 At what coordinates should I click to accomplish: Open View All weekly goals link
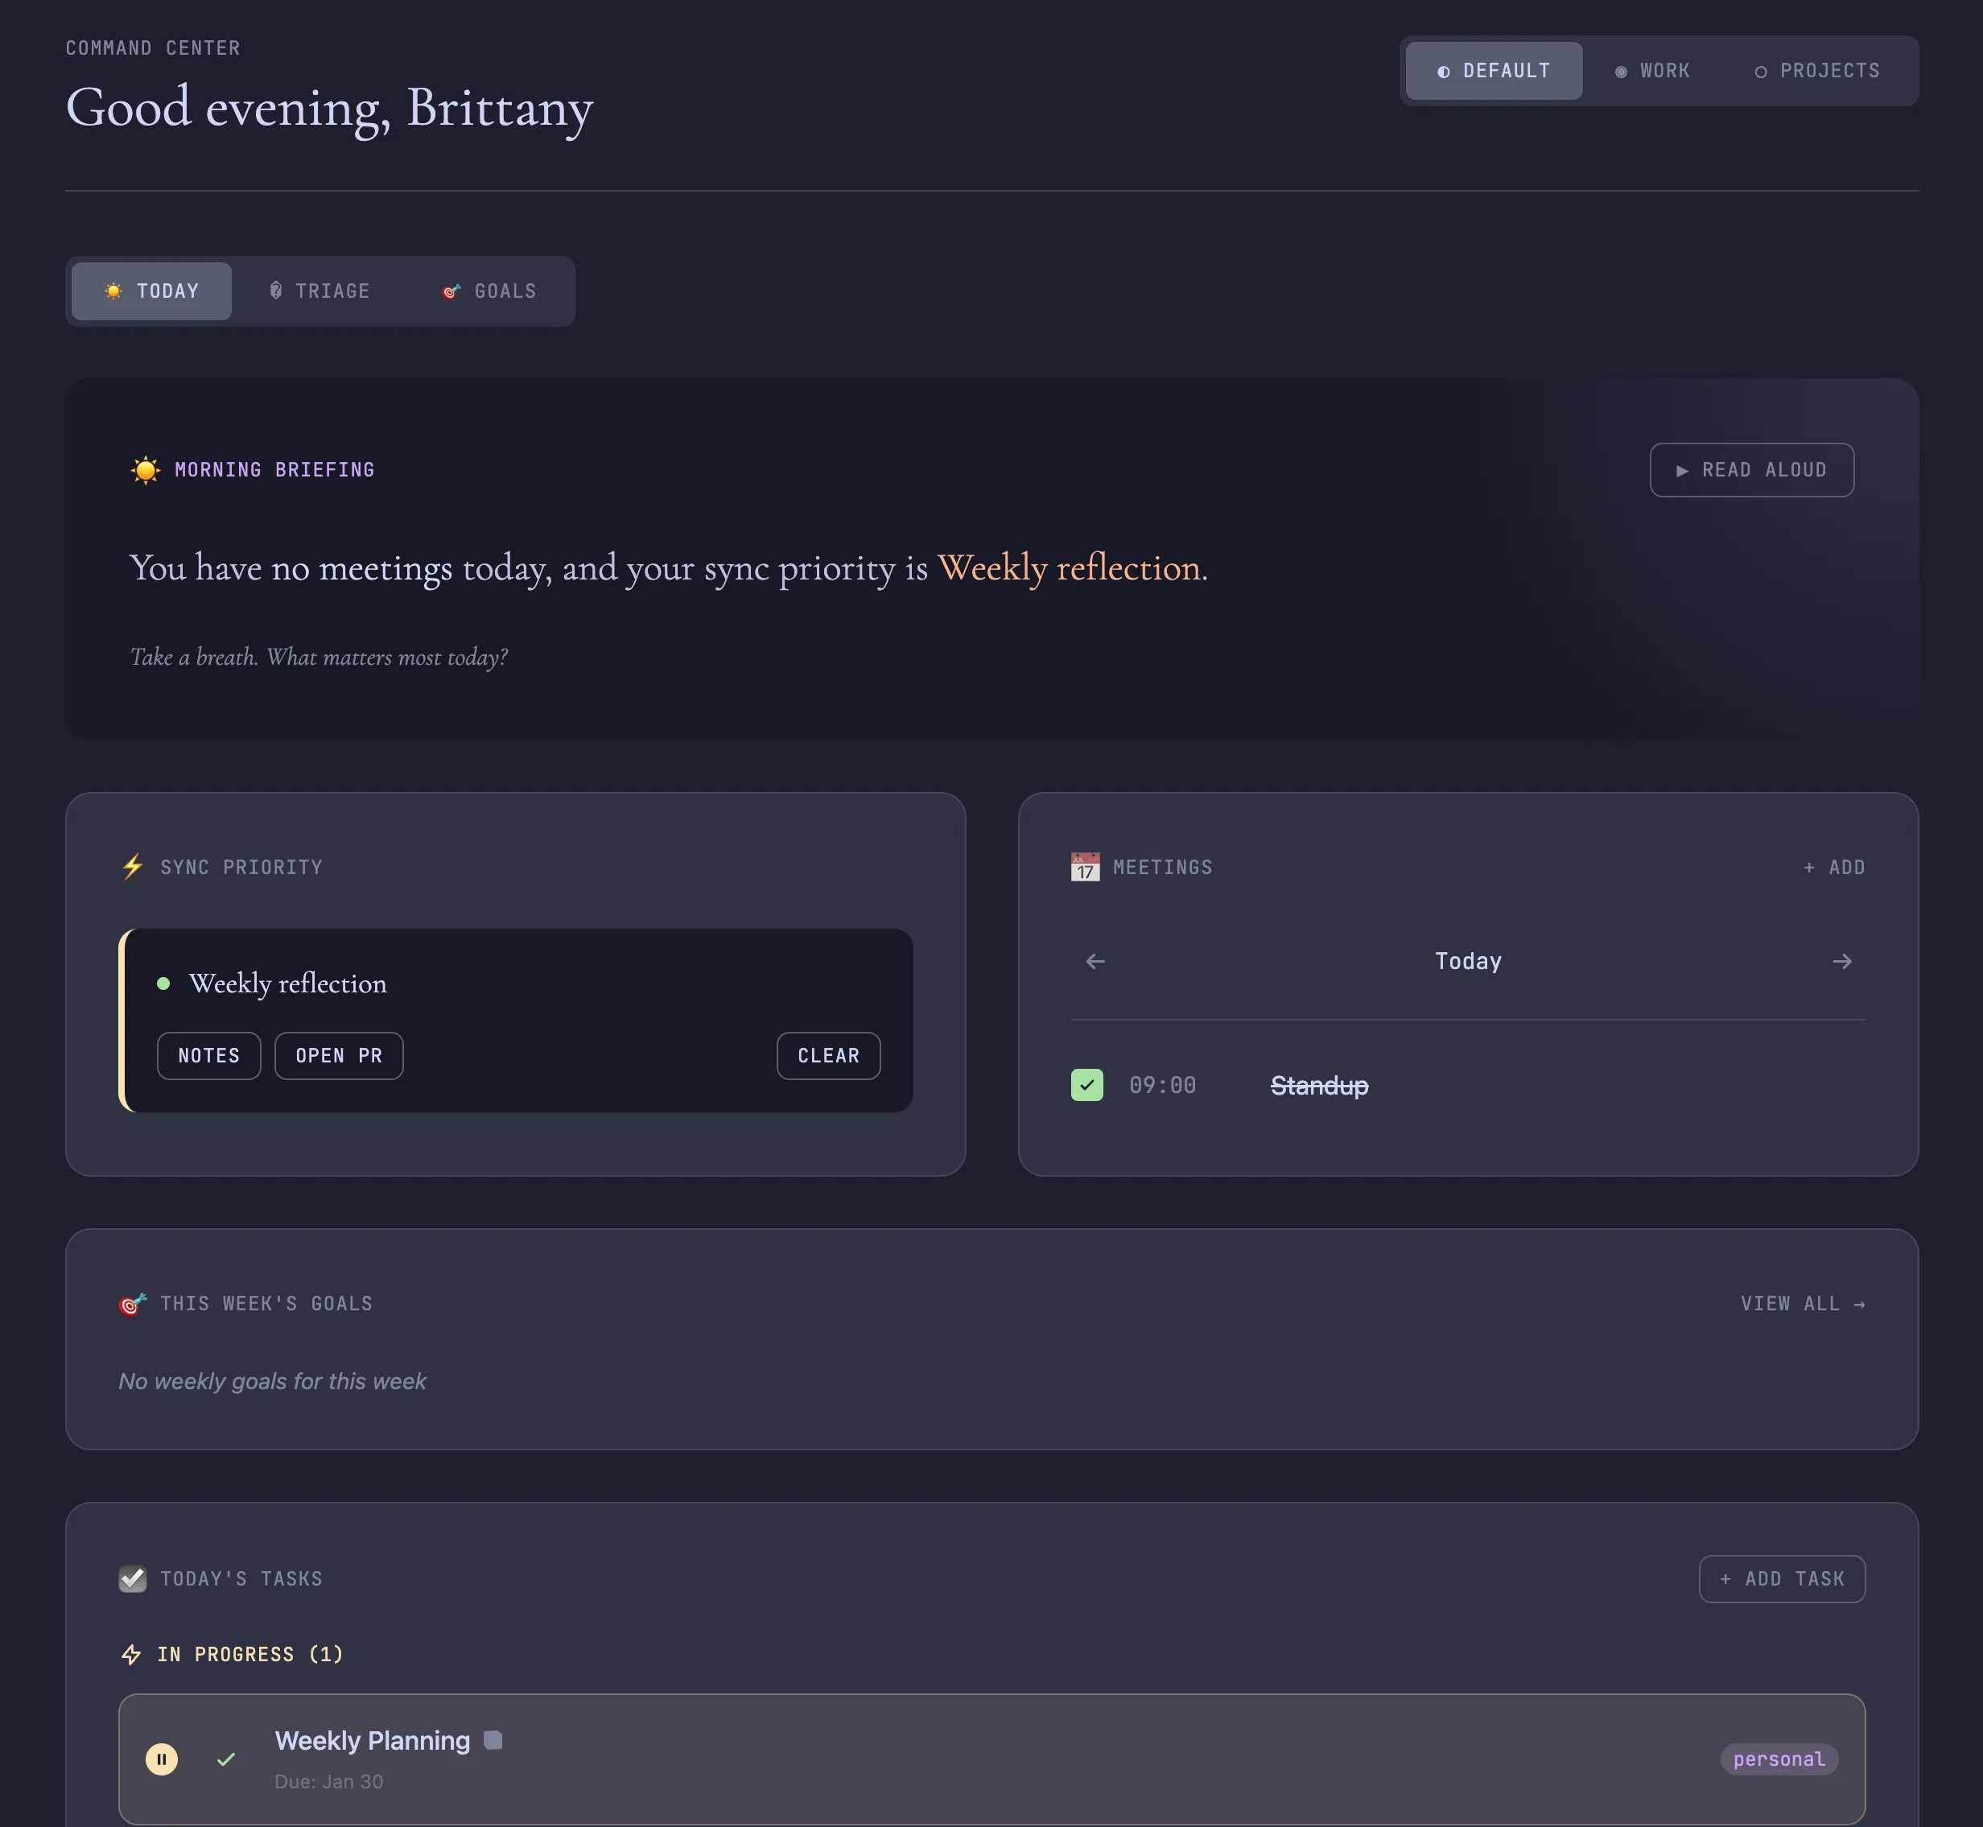point(1802,1303)
